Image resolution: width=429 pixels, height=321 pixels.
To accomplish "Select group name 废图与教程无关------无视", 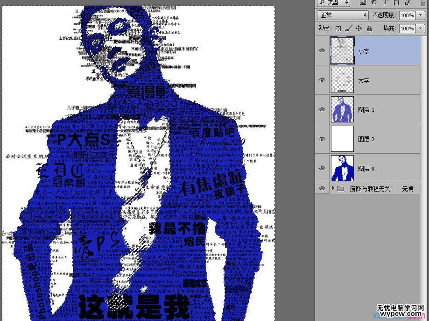I will (x=381, y=189).
